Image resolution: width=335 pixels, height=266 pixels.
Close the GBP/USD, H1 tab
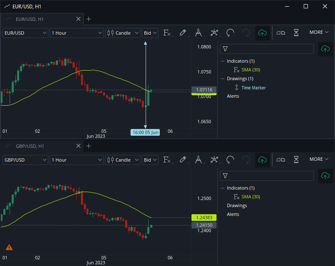[78, 146]
